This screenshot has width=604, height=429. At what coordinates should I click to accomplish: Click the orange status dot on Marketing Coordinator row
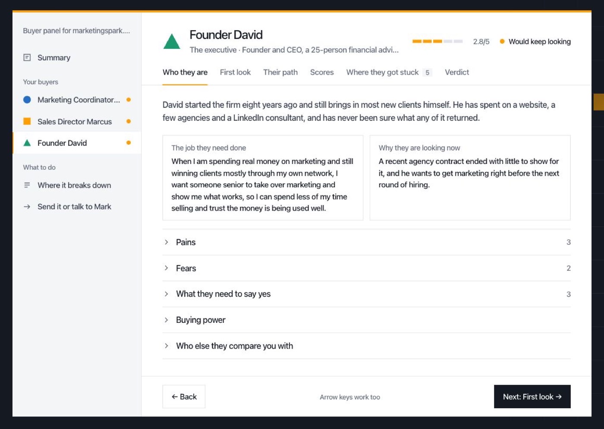[x=129, y=100]
